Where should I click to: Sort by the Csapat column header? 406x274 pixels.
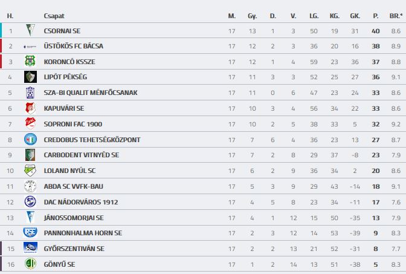(54, 15)
